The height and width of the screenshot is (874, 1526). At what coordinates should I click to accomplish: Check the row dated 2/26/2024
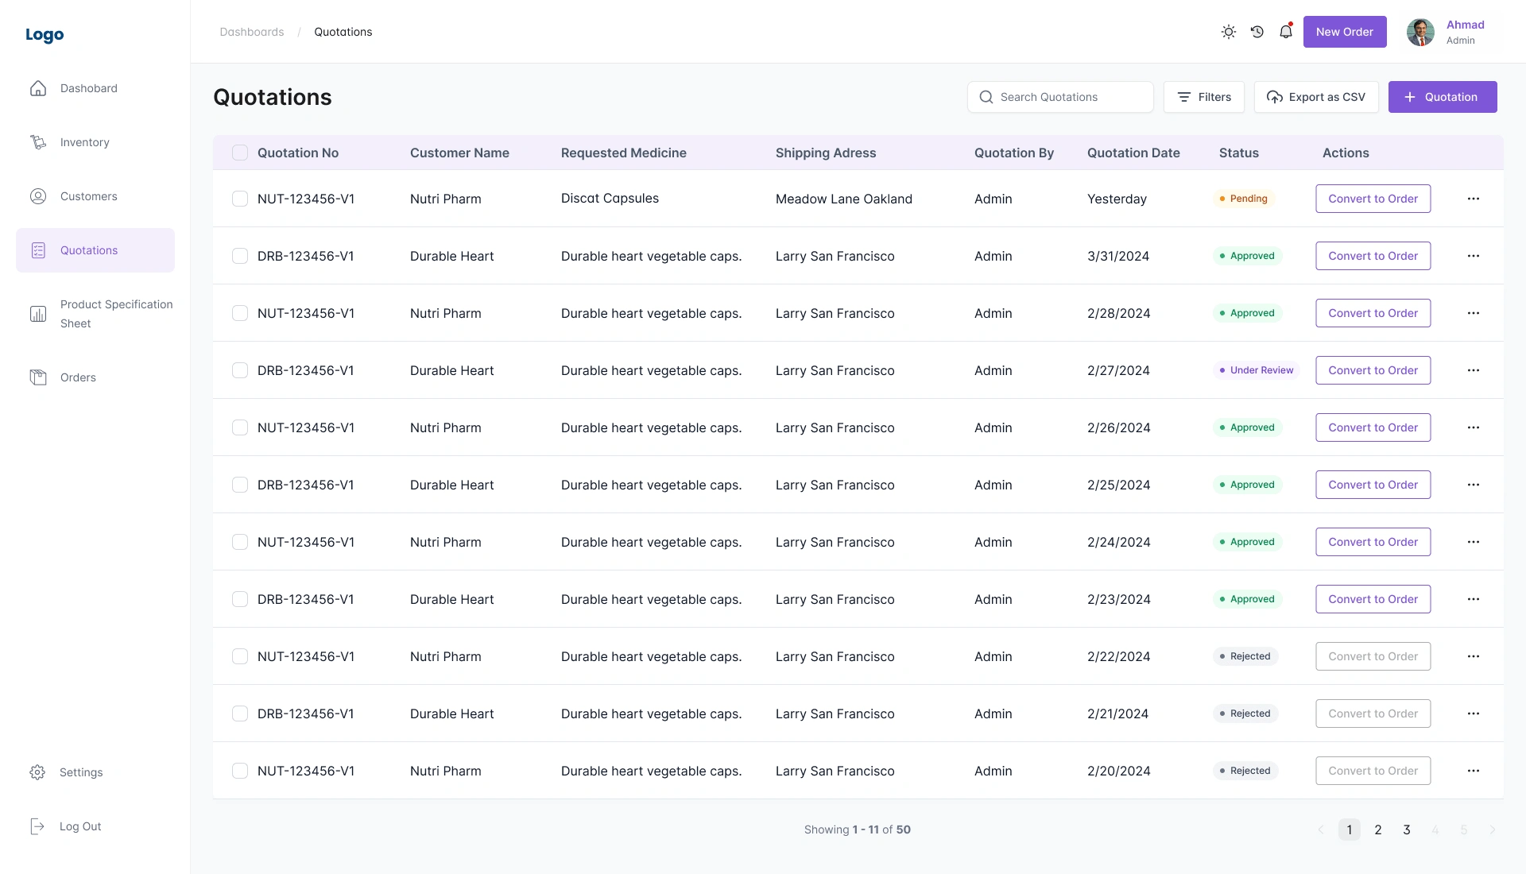point(240,427)
